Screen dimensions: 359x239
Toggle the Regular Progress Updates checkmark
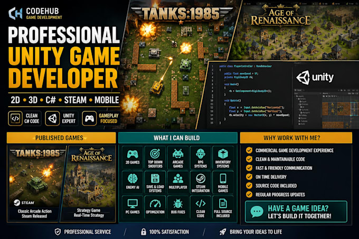point(249,194)
